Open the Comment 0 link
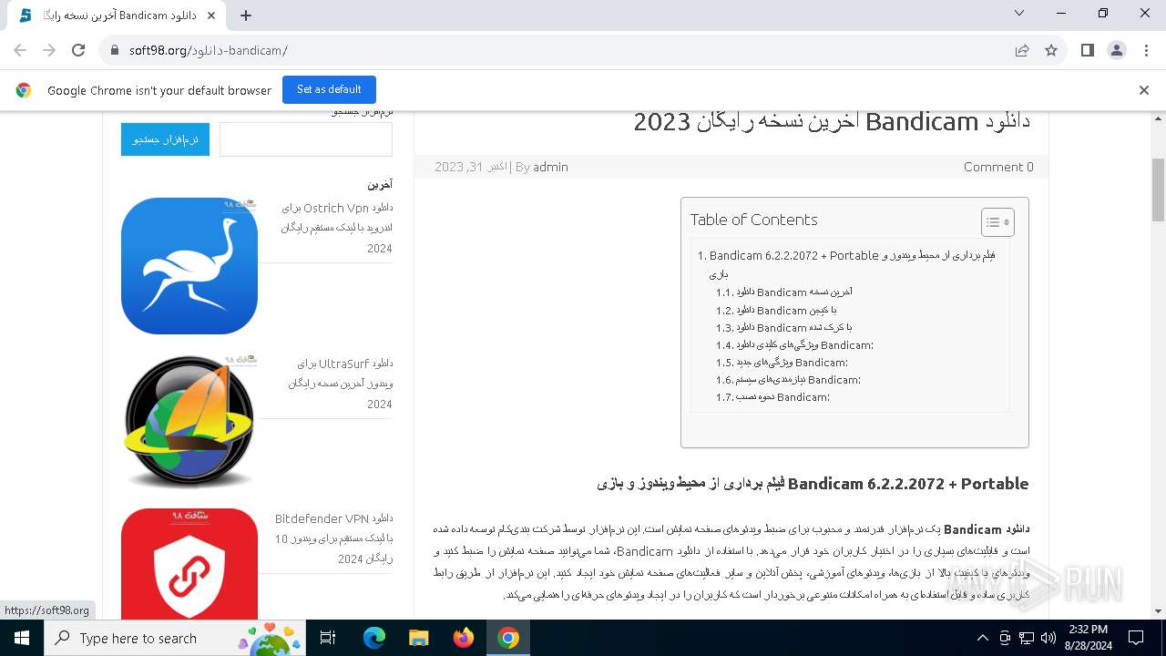The width and height of the screenshot is (1166, 656). coord(998,167)
